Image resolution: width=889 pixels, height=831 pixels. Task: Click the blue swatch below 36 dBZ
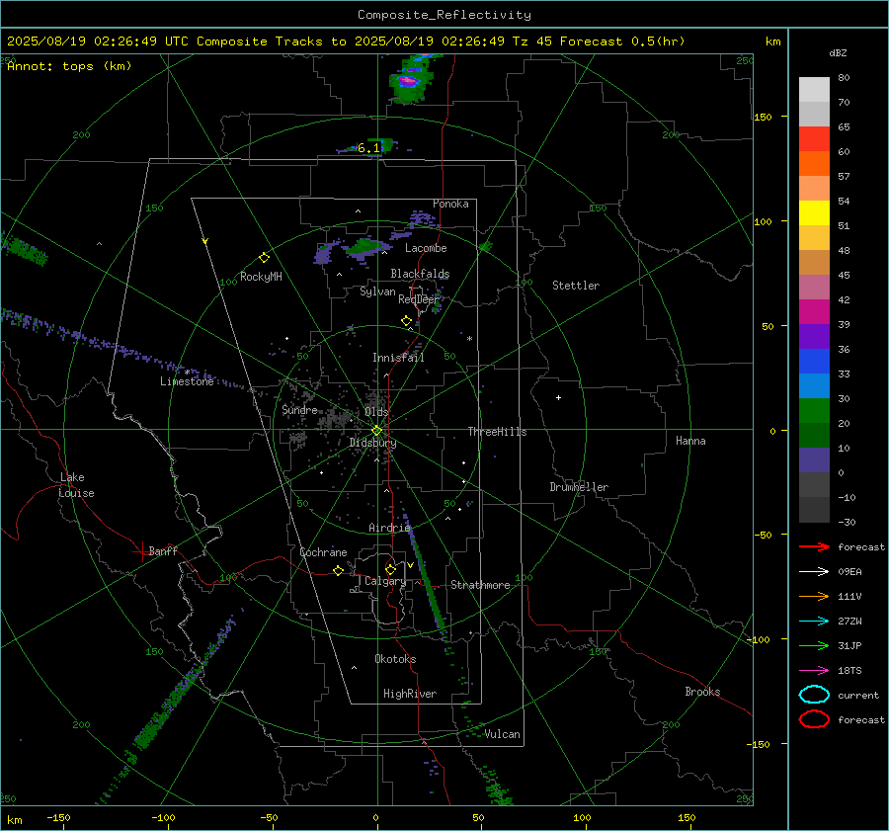(x=814, y=362)
